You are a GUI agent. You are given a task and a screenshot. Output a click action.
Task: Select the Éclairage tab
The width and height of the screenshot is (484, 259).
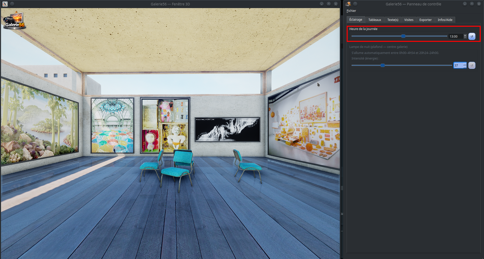pos(356,20)
